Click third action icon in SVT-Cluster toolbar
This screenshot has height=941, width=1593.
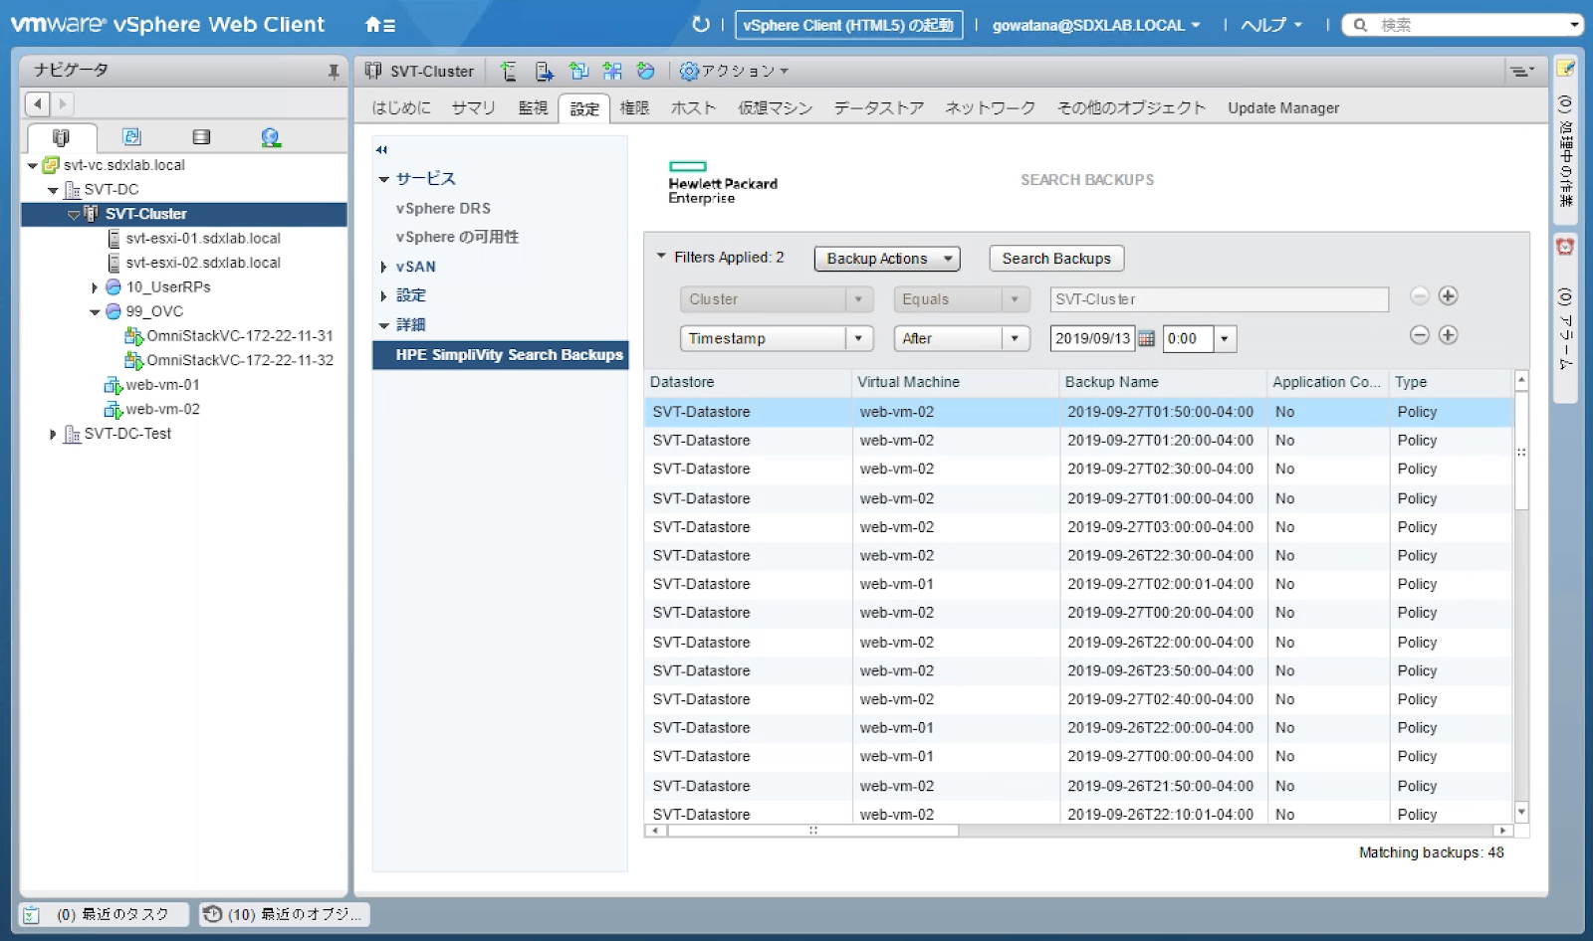[x=578, y=71]
